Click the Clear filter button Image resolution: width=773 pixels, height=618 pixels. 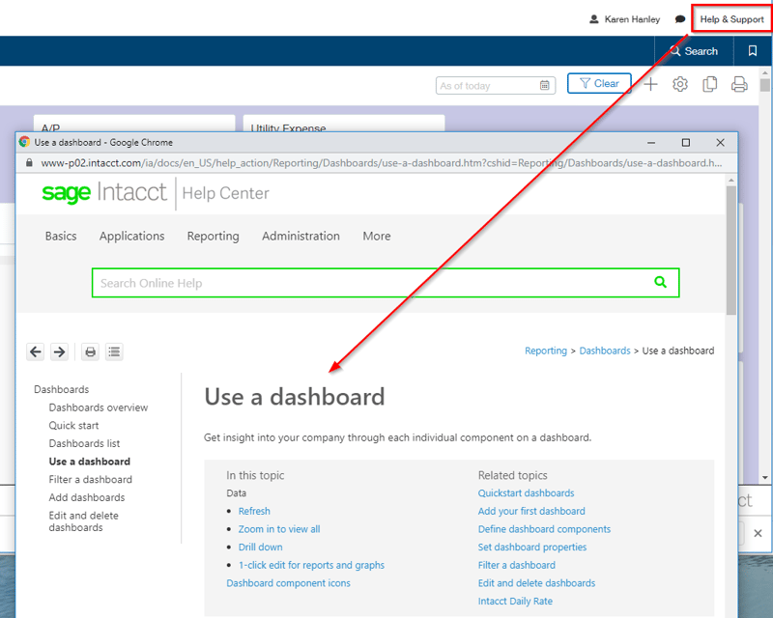click(599, 84)
